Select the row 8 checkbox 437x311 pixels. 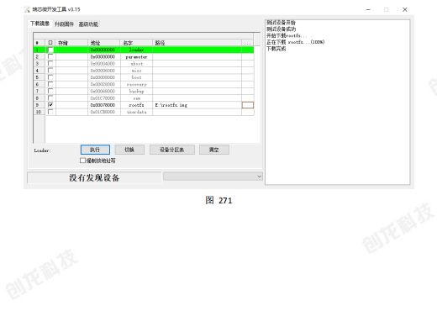tap(50, 98)
